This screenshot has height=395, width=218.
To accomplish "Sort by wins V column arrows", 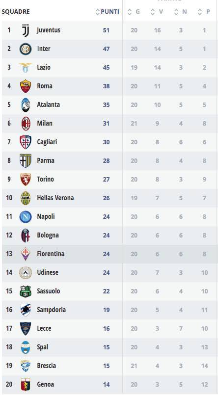I will click(x=153, y=12).
